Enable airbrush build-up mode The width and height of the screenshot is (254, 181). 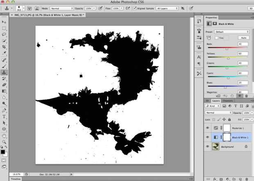click(x=128, y=8)
